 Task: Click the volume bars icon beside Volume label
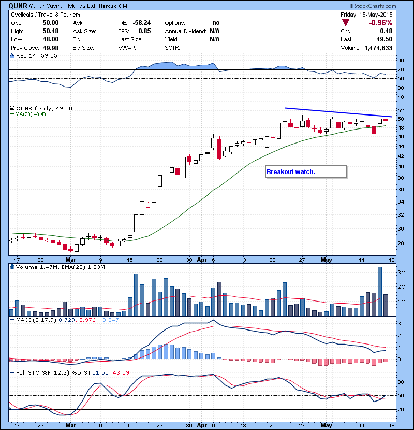(x=12, y=267)
